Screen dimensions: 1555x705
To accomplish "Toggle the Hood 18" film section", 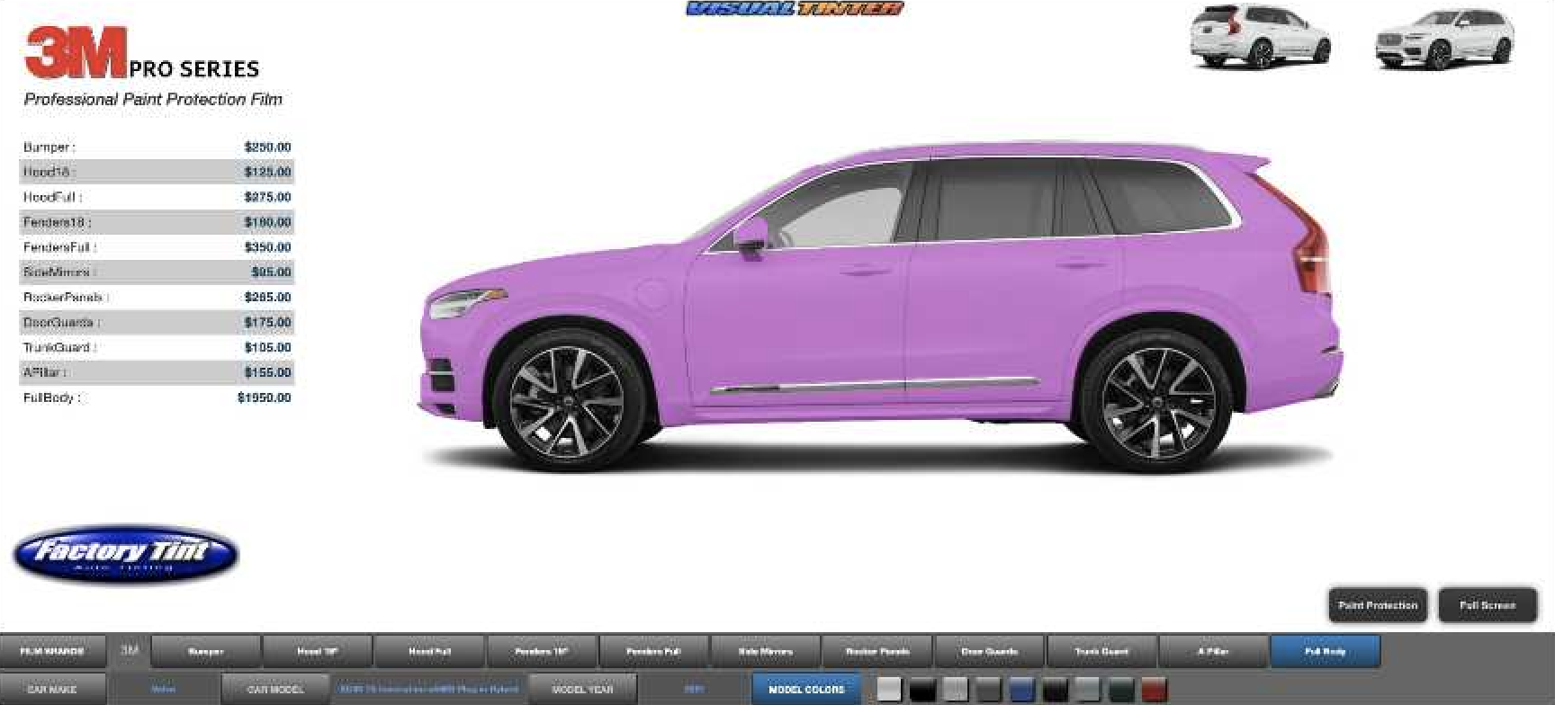I will click(x=318, y=651).
